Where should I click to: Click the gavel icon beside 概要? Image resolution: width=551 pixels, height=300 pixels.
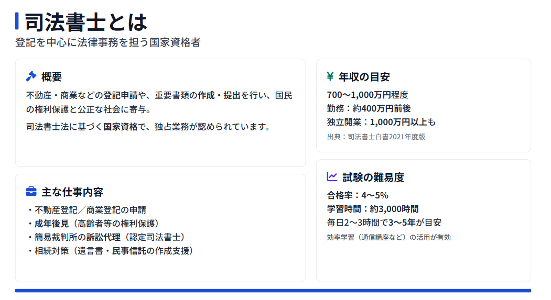click(x=31, y=76)
